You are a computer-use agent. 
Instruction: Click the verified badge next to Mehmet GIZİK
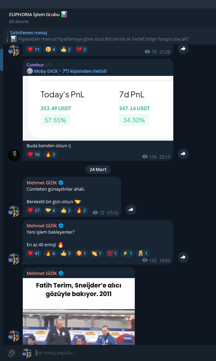[61, 182]
